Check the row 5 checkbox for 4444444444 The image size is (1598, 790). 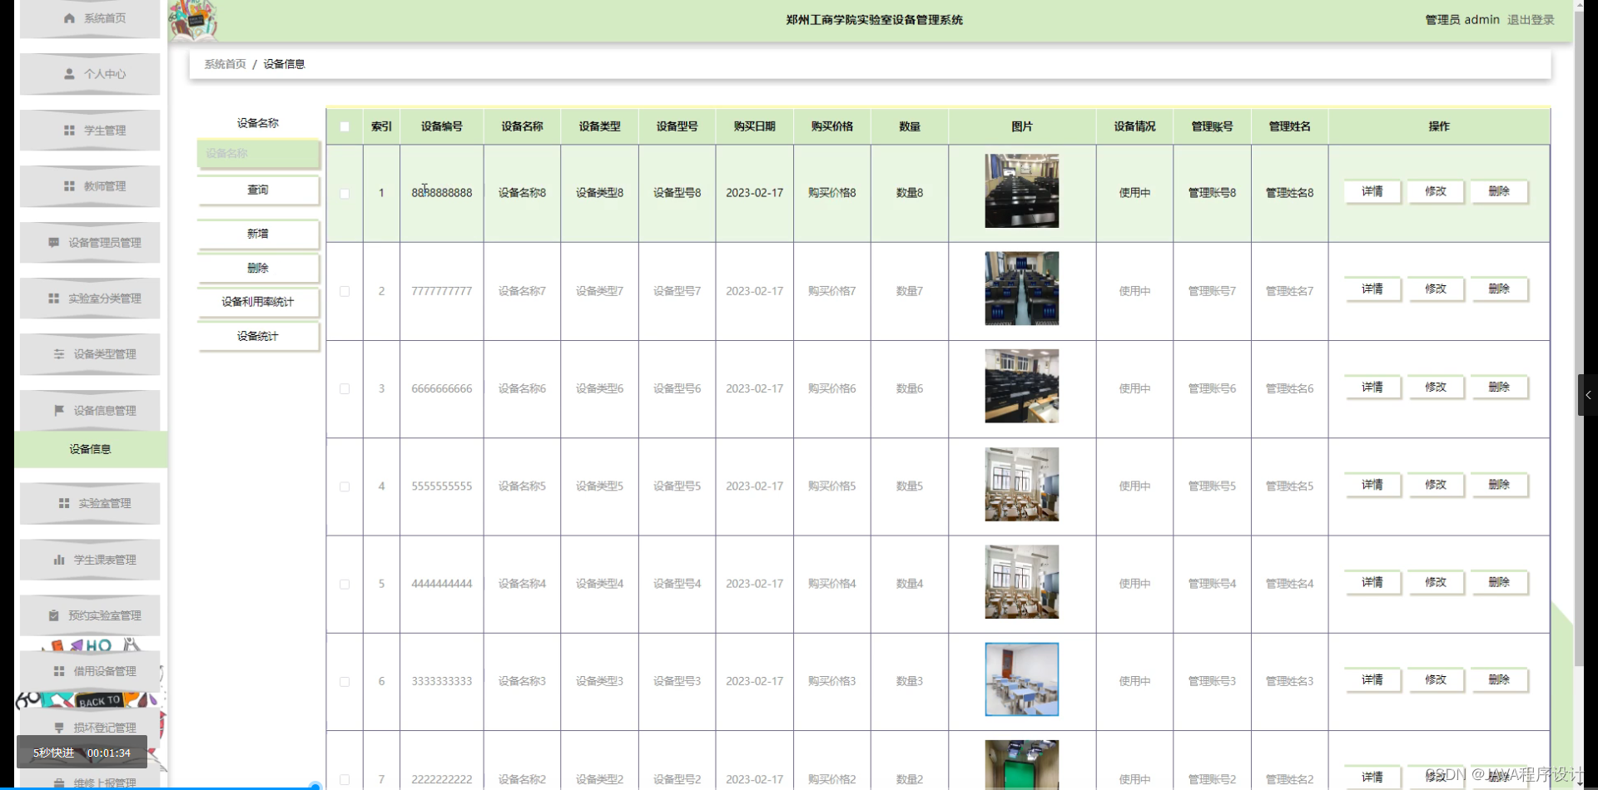pyautogui.click(x=345, y=585)
